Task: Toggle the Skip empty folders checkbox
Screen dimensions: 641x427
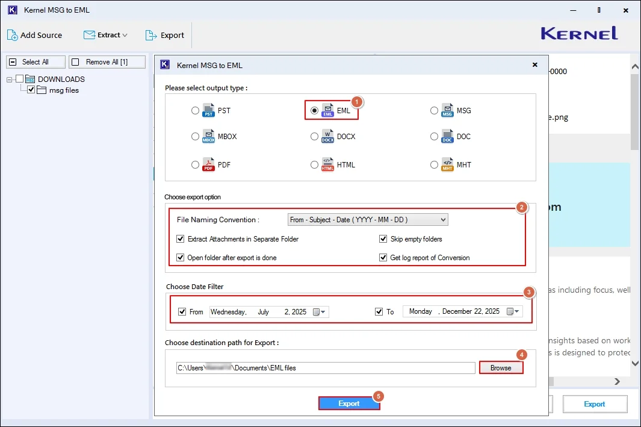Action: [x=383, y=238]
